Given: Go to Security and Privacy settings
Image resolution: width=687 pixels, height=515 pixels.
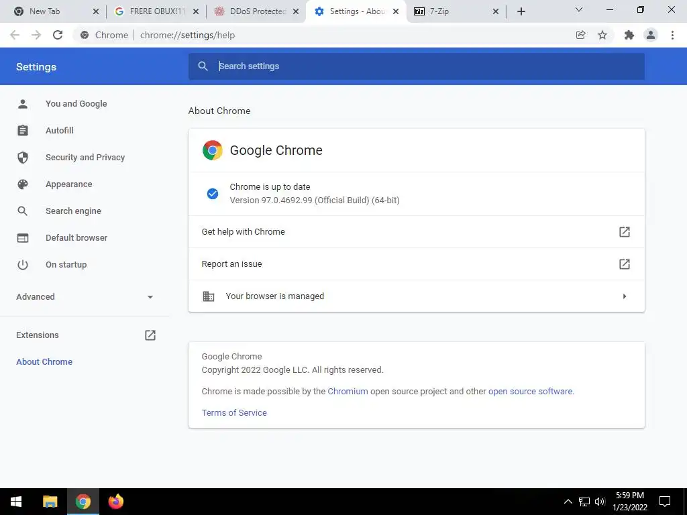Looking at the screenshot, I should (x=85, y=157).
